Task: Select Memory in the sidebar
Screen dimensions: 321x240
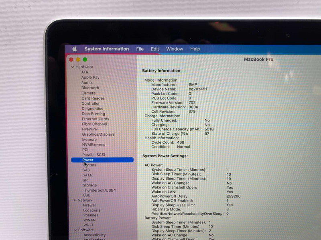Action: [x=89, y=139]
